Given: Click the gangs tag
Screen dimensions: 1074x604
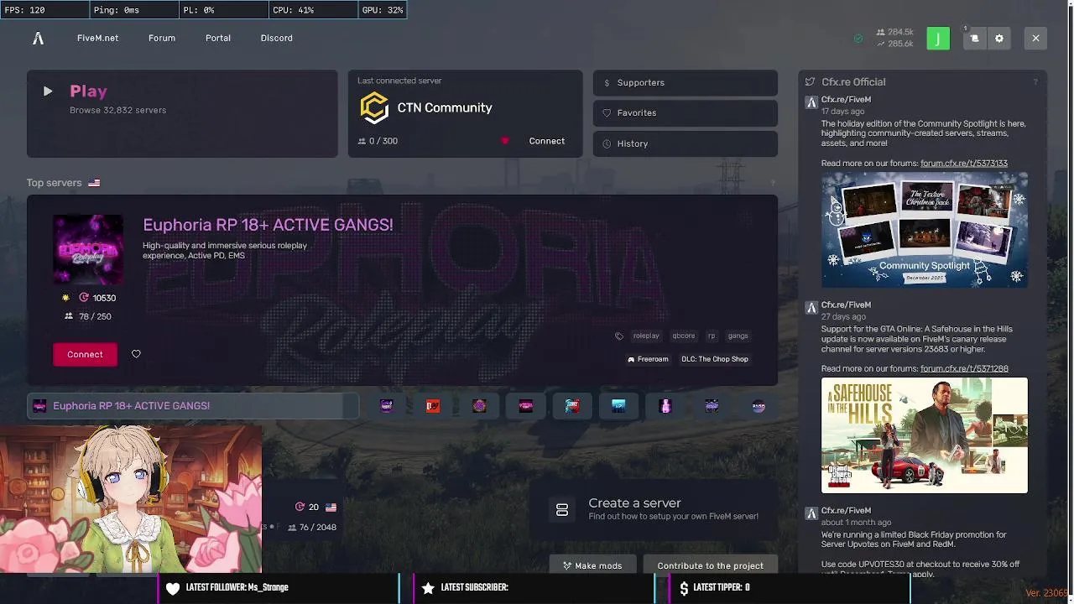Looking at the screenshot, I should (x=738, y=336).
